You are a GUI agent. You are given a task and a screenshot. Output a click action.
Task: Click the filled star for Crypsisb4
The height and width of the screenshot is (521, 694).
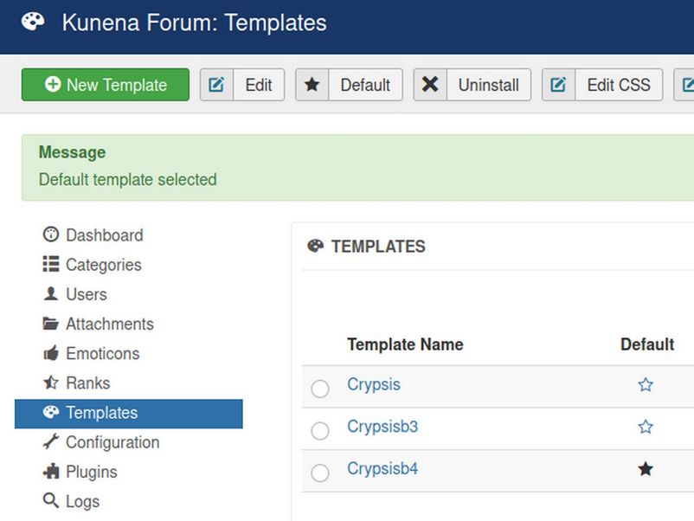646,469
